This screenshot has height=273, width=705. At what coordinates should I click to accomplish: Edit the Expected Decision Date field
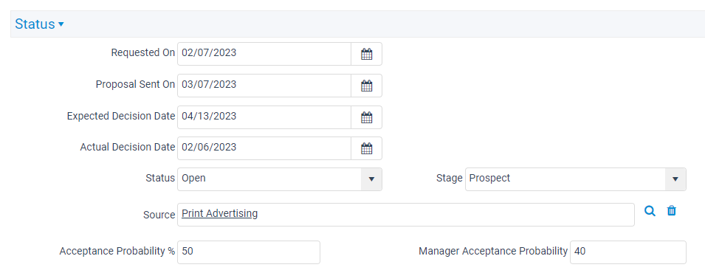pyautogui.click(x=264, y=117)
